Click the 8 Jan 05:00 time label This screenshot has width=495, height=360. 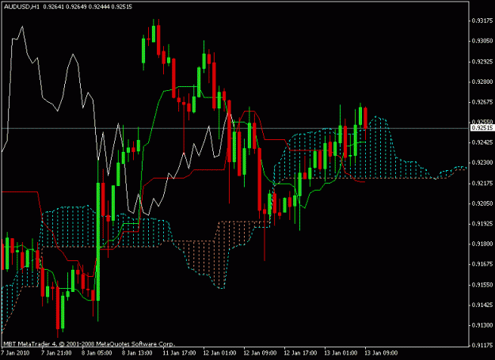pyautogui.click(x=97, y=353)
